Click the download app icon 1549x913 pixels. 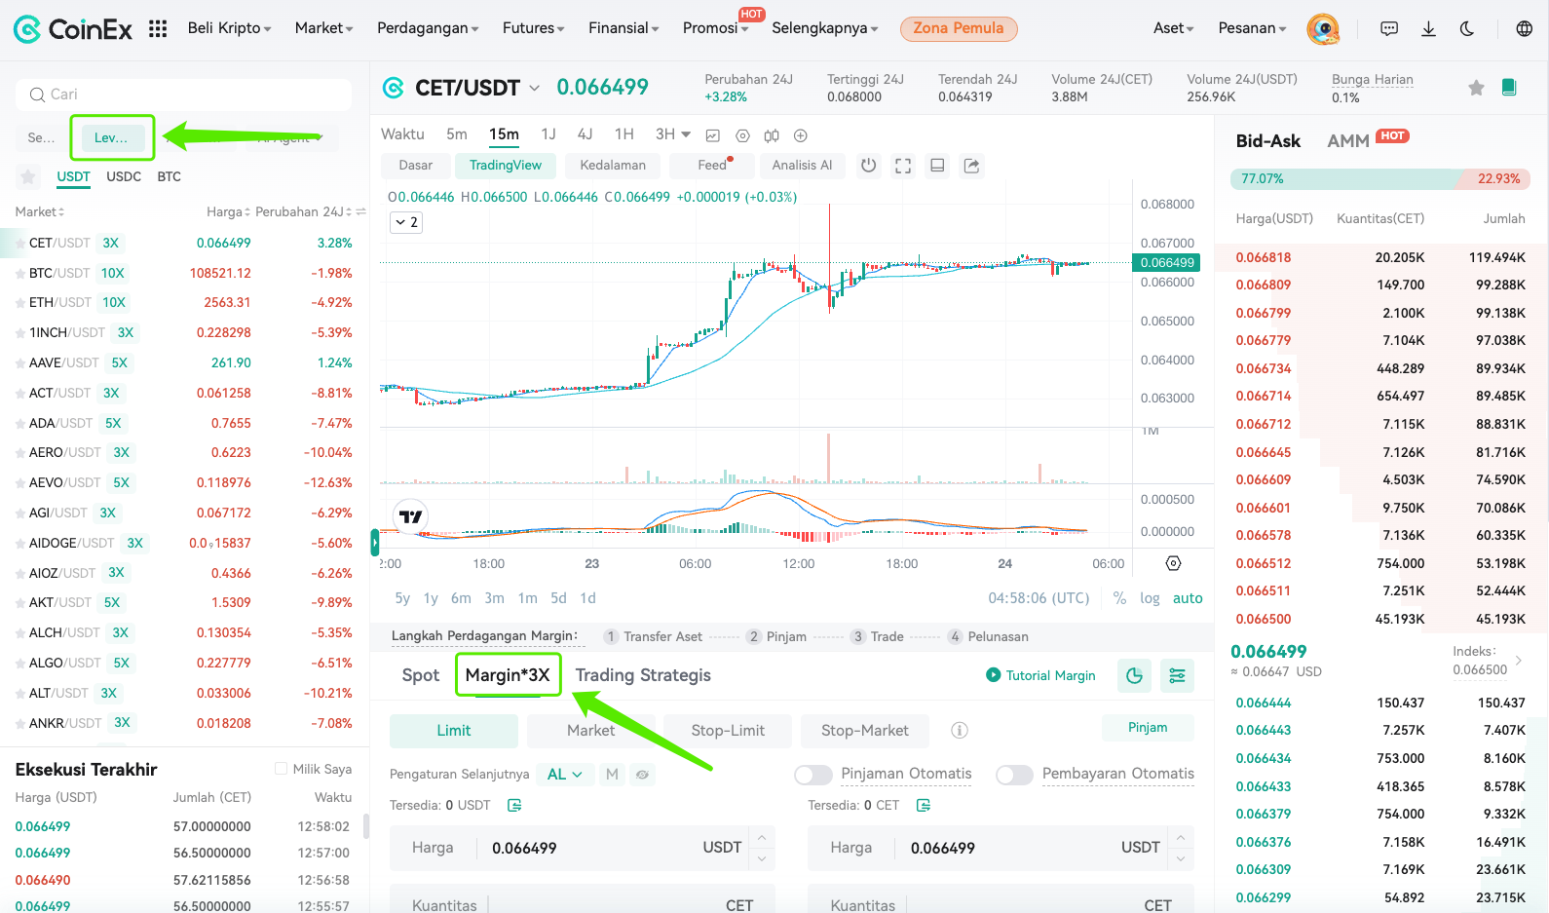[1428, 29]
